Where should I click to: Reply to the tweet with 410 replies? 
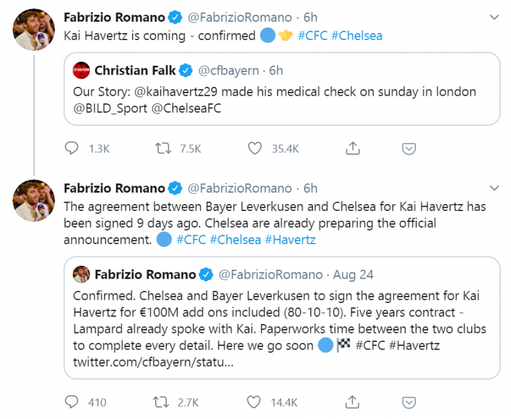(72, 402)
